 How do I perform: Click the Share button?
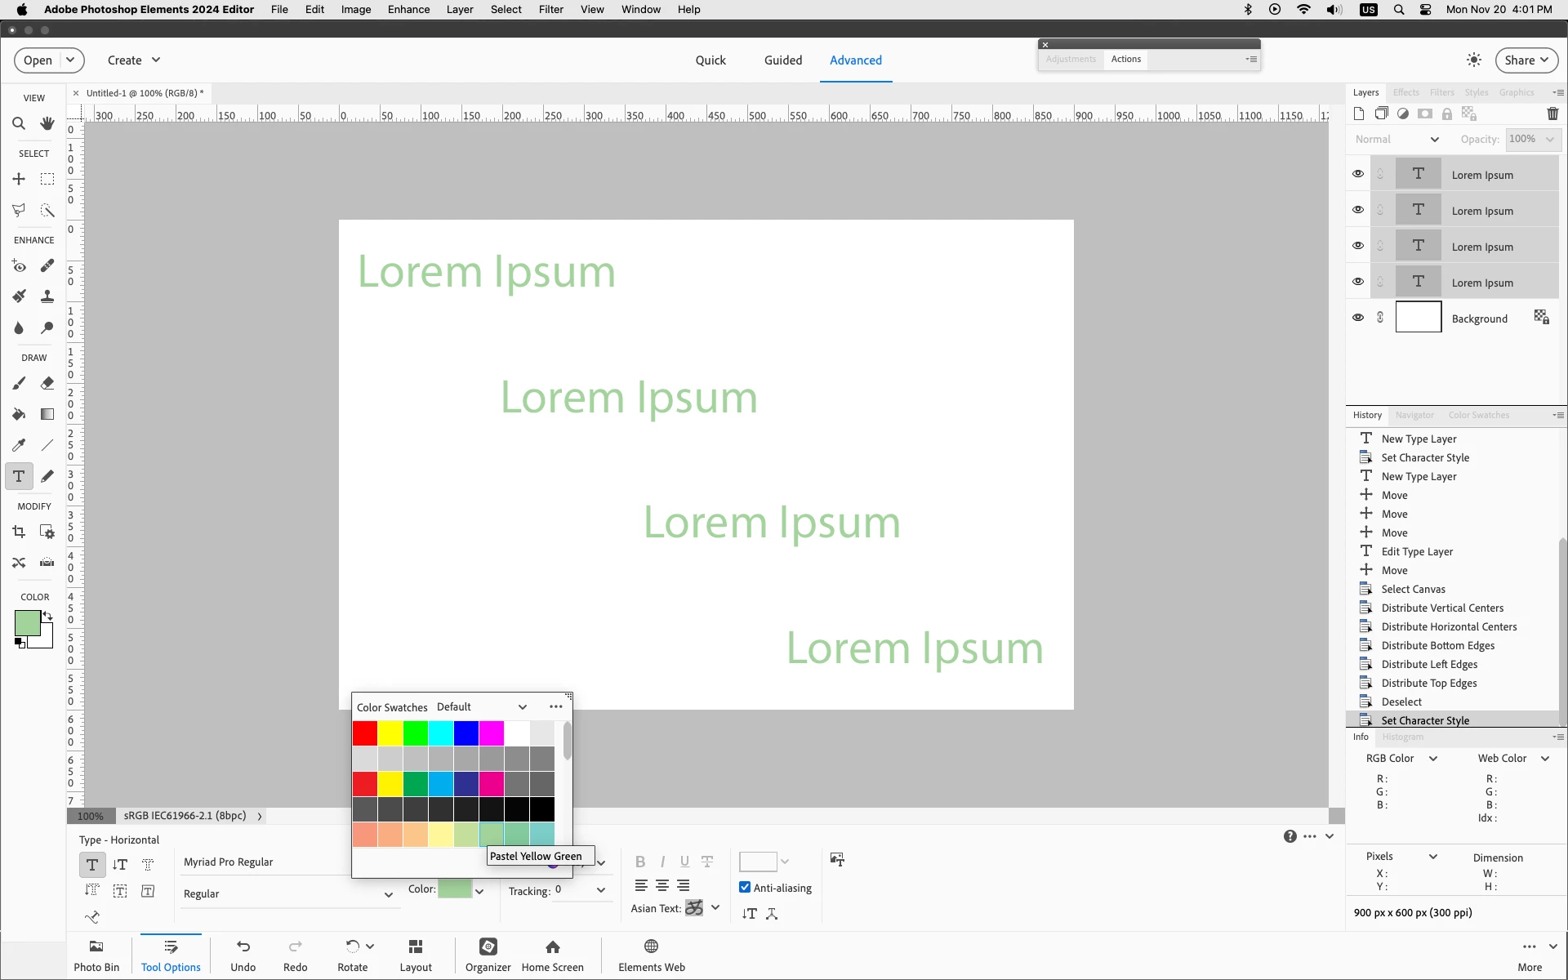pos(1526,60)
